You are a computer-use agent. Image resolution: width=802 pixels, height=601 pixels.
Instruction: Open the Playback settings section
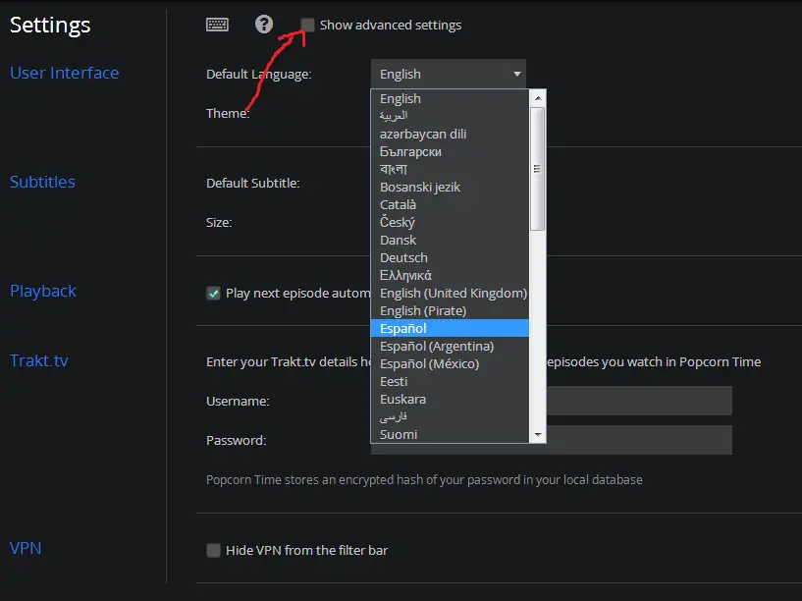click(43, 291)
